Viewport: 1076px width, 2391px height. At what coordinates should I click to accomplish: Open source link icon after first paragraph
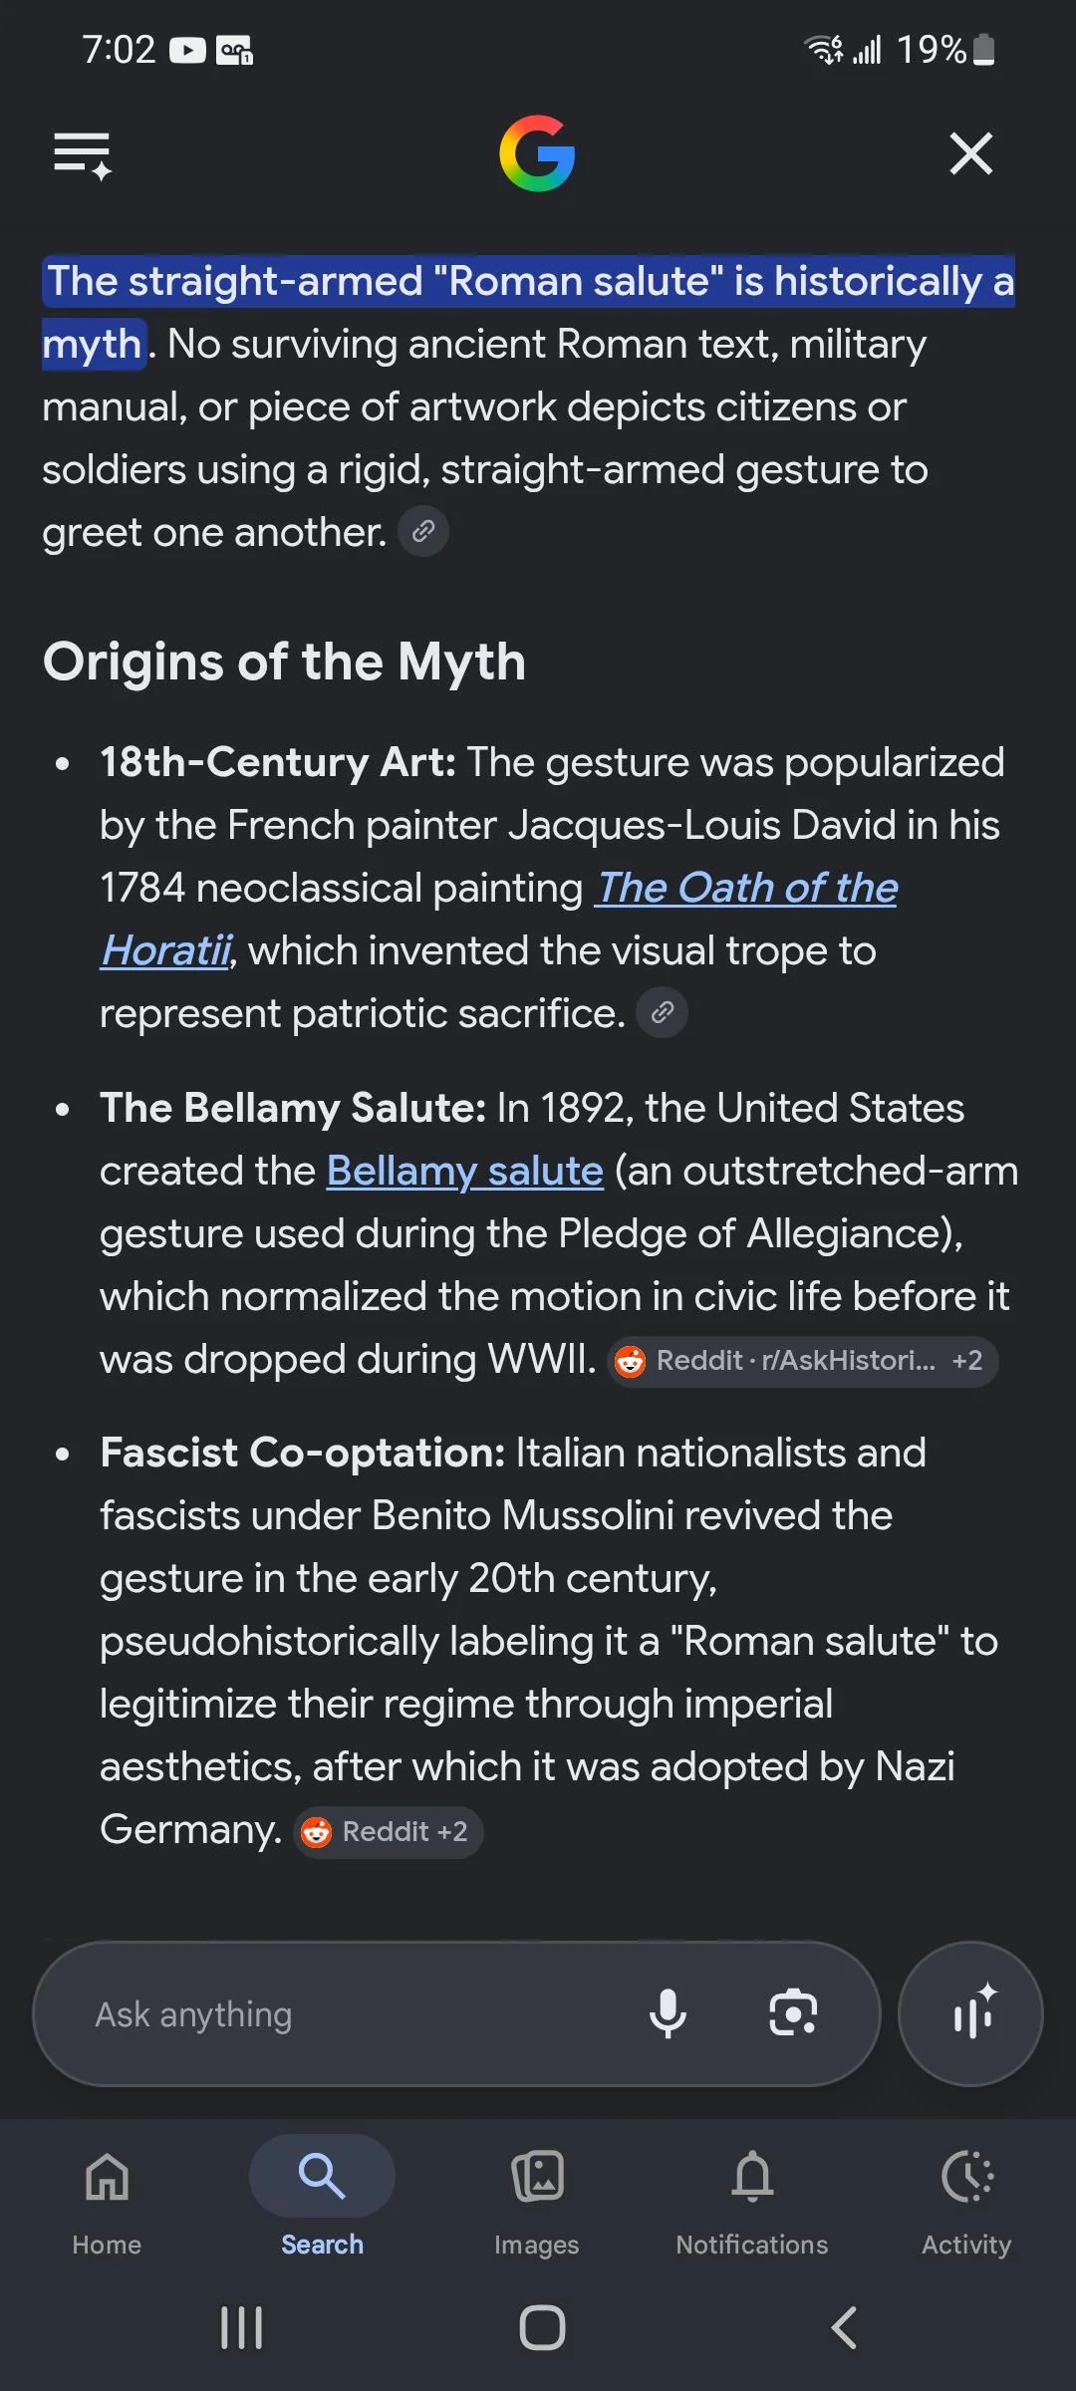pyautogui.click(x=423, y=531)
